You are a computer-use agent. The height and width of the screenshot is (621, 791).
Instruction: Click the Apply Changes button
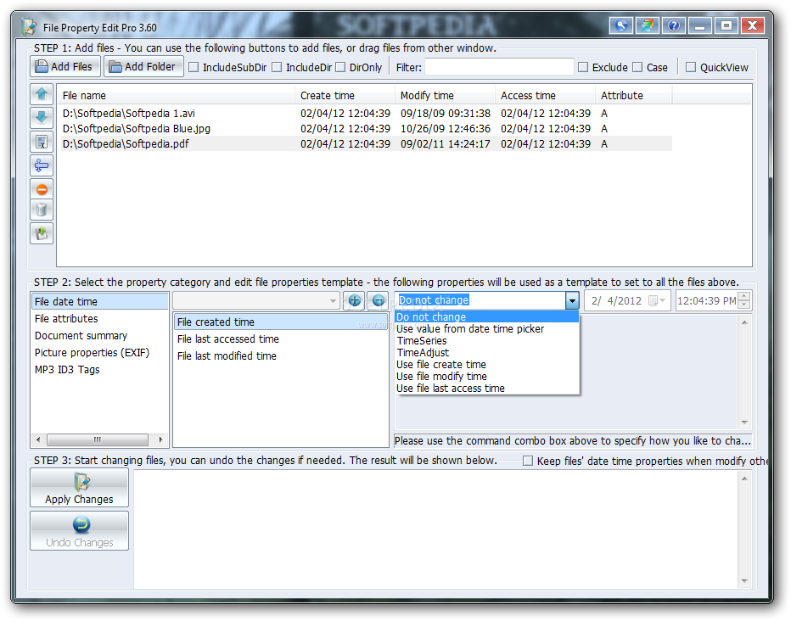tap(79, 488)
